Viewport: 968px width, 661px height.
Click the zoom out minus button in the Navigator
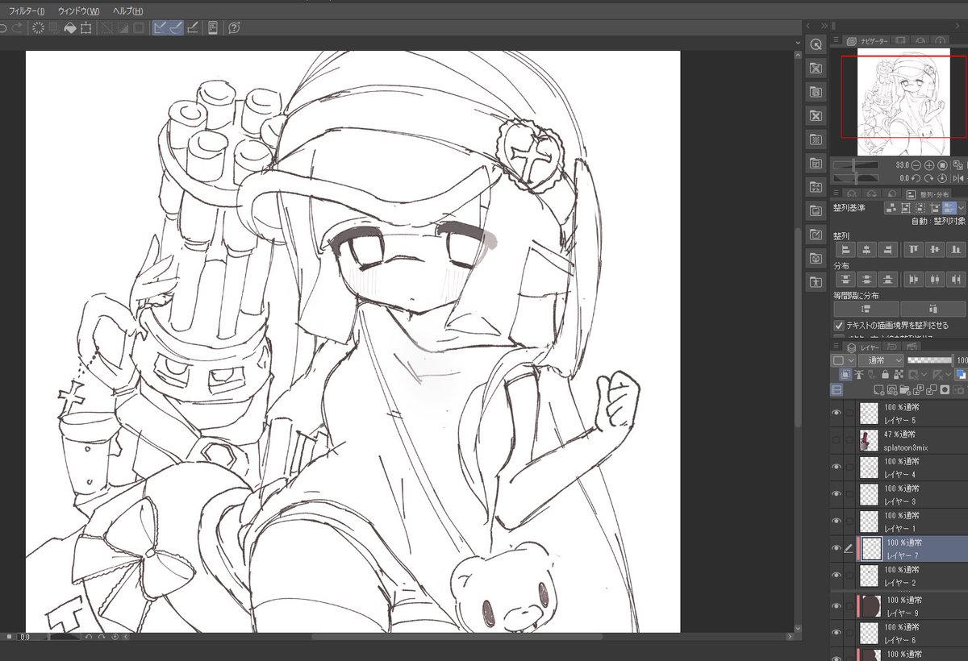916,165
